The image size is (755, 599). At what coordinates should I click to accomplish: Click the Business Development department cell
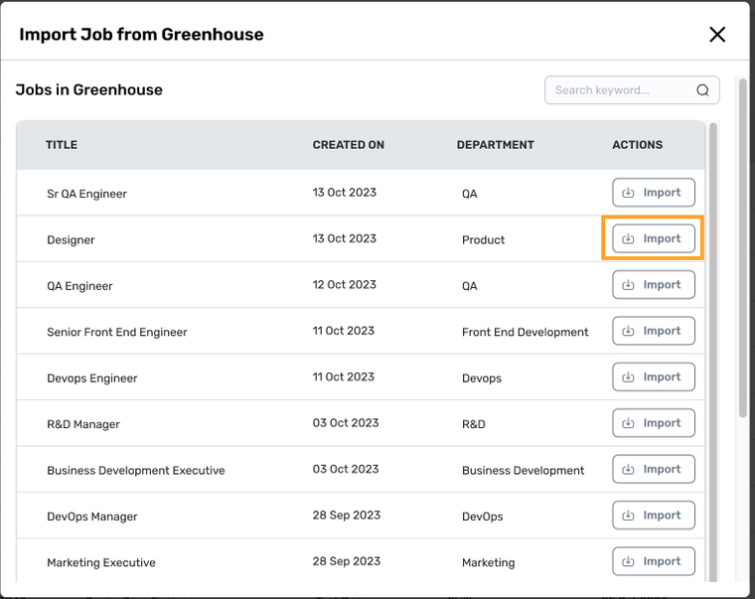point(523,471)
